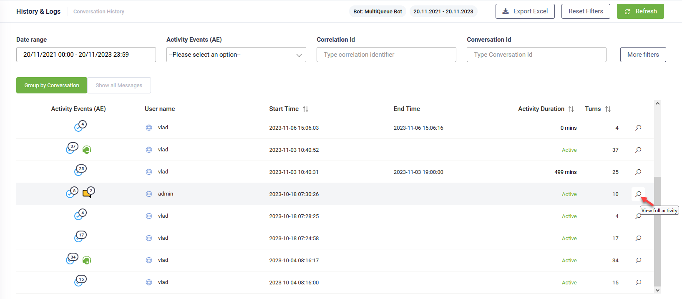Sort table by Turns column
682x299 pixels.
pos(608,109)
